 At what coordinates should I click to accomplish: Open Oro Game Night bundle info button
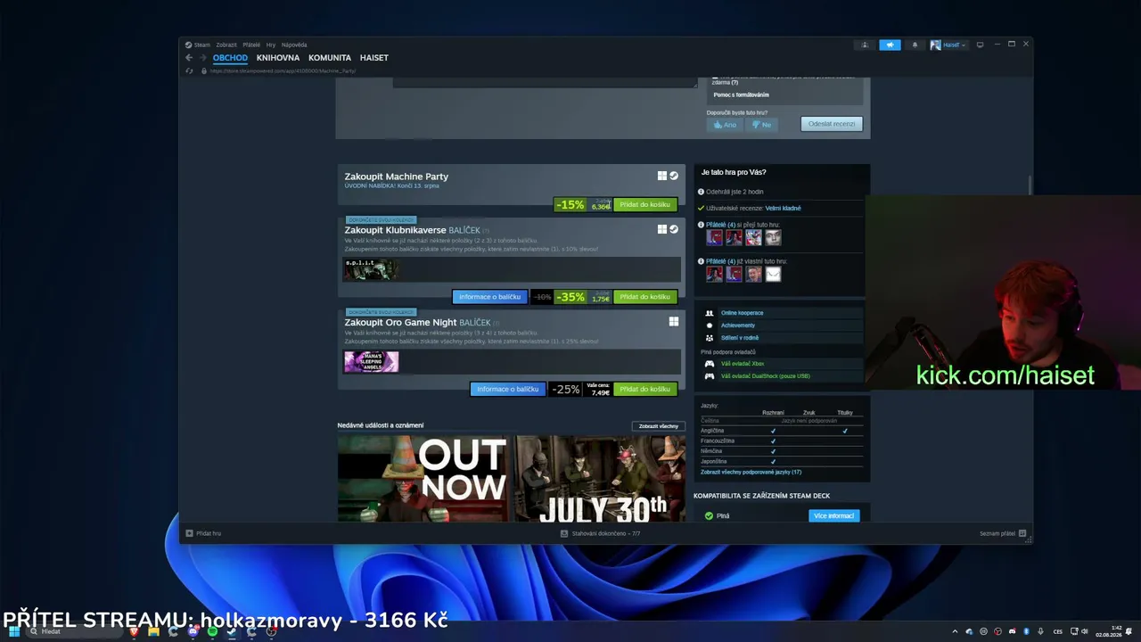507,389
